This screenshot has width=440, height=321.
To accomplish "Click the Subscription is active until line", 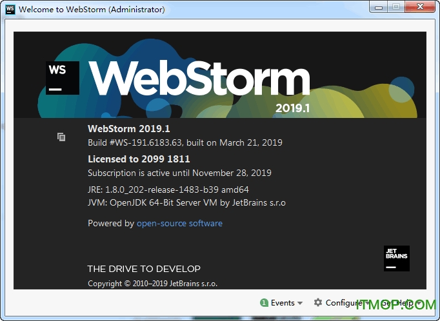I will point(179,173).
